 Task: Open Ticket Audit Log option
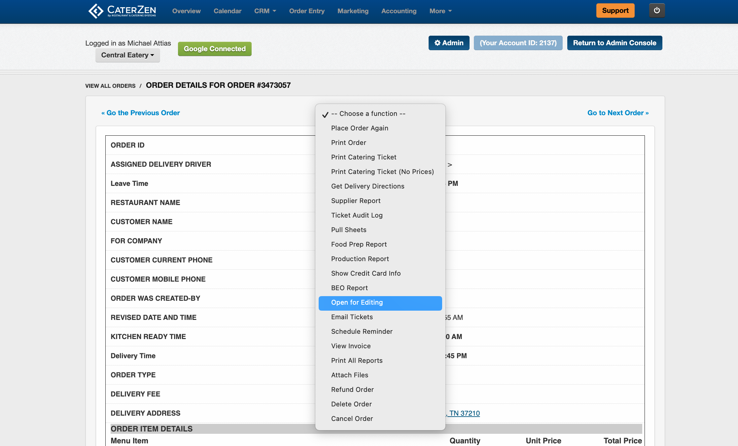click(380, 215)
